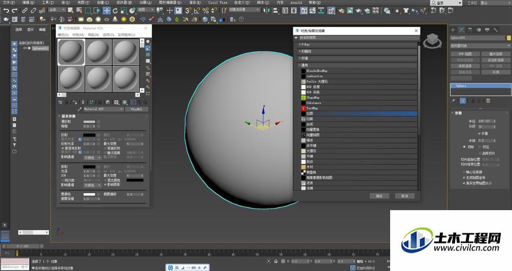Click the Undo arrow in main toolbar
The image size is (512, 271).
point(6,10)
